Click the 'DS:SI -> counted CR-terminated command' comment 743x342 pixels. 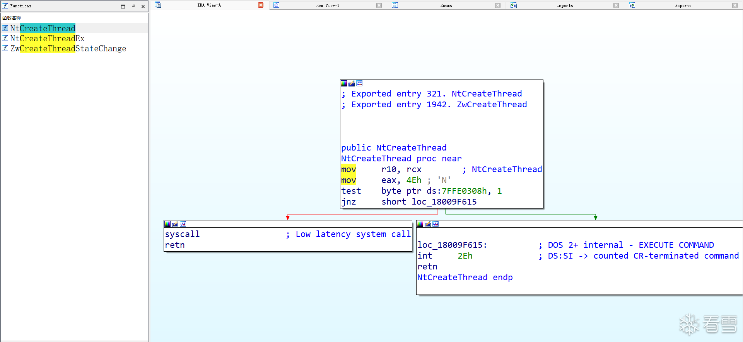[x=639, y=256]
